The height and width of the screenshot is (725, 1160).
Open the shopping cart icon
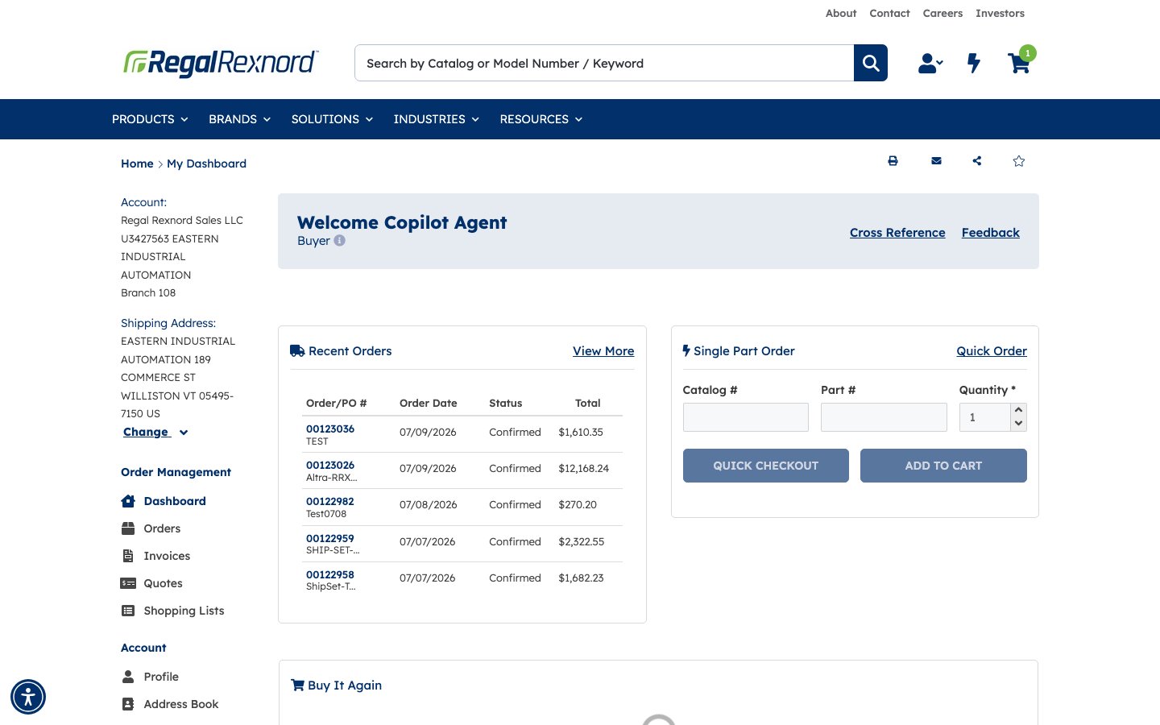tap(1019, 63)
